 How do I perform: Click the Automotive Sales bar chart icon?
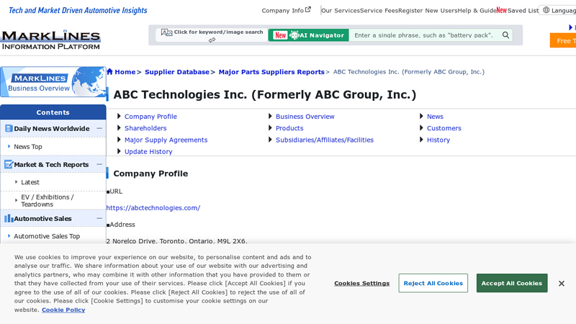tap(9, 219)
